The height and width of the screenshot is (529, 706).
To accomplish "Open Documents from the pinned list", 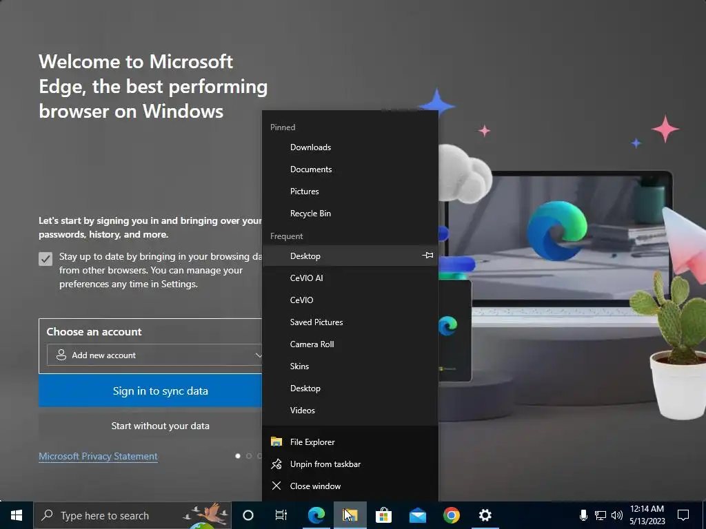I will [350, 169].
